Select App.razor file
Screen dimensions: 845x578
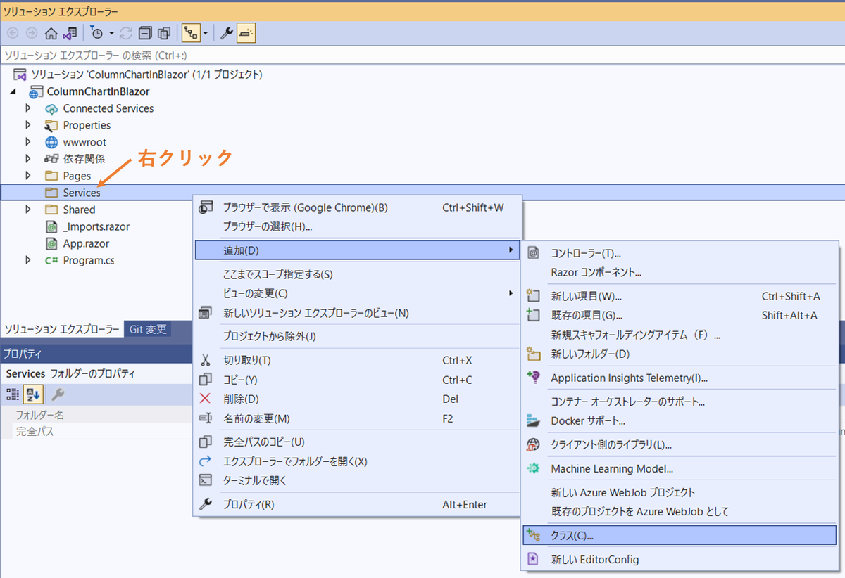[x=86, y=243]
